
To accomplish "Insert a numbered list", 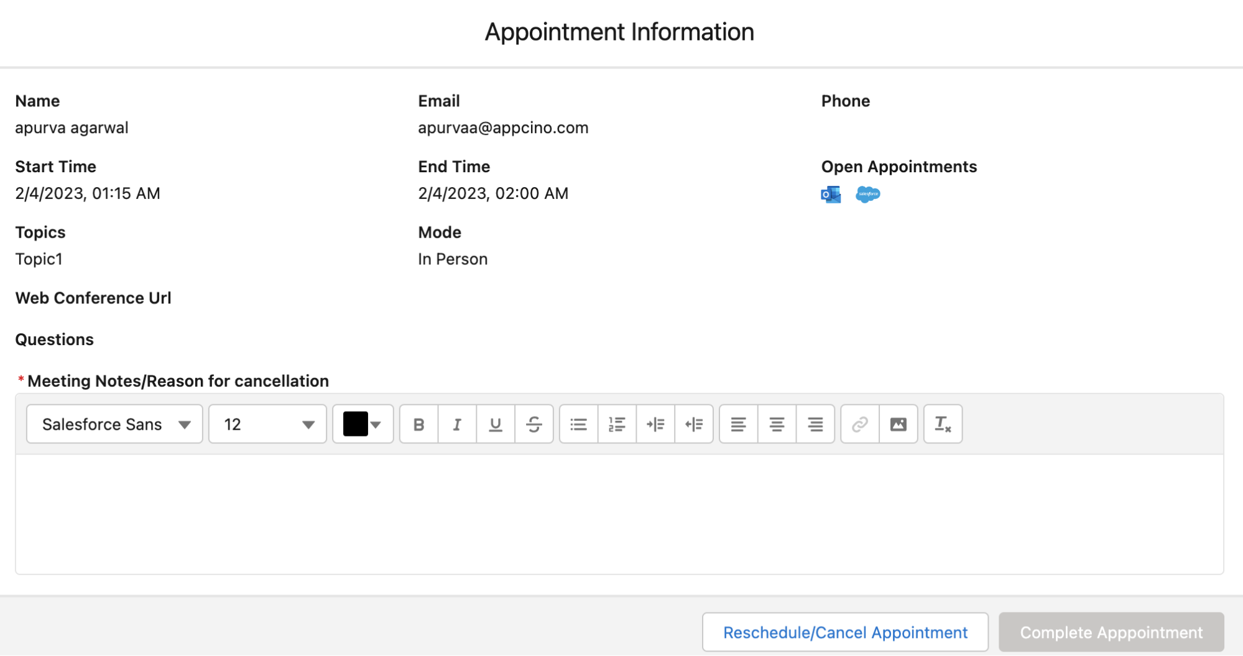I will click(617, 424).
